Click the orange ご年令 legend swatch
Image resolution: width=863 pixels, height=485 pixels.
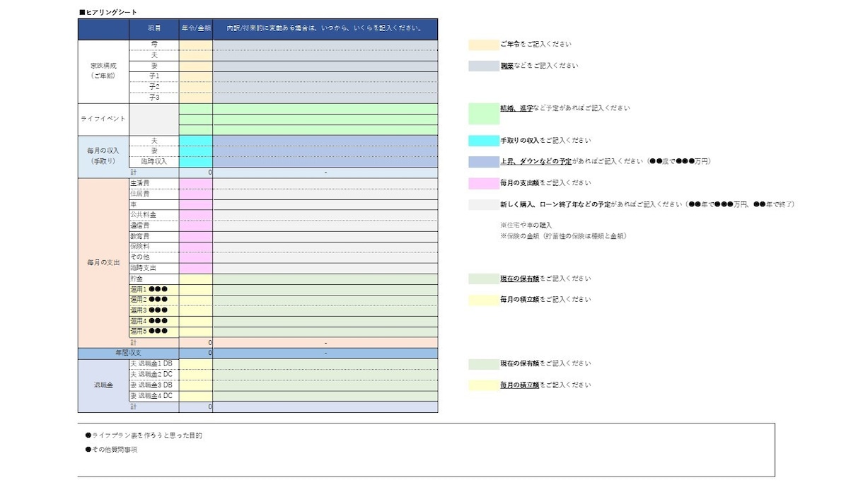(x=484, y=45)
